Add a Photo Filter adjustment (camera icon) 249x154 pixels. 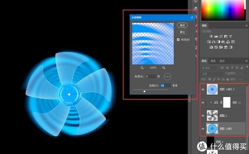coord(223,42)
